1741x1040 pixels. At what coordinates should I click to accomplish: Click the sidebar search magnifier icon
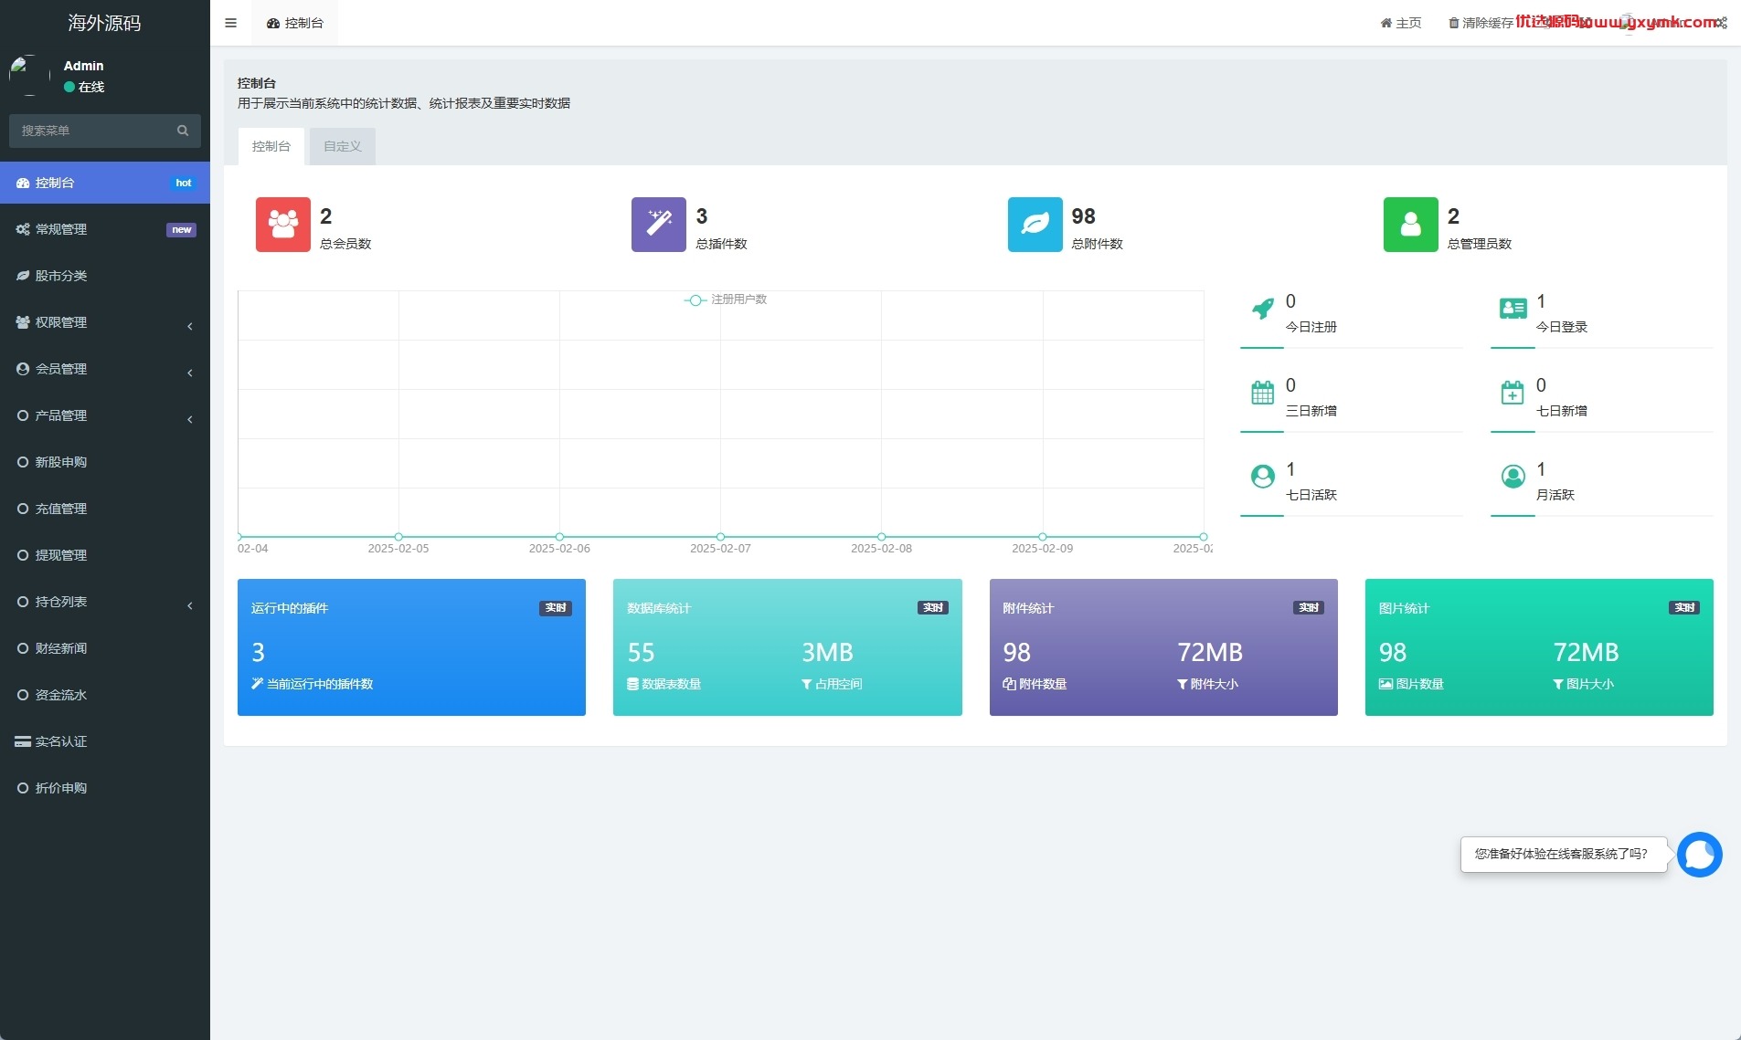click(183, 131)
